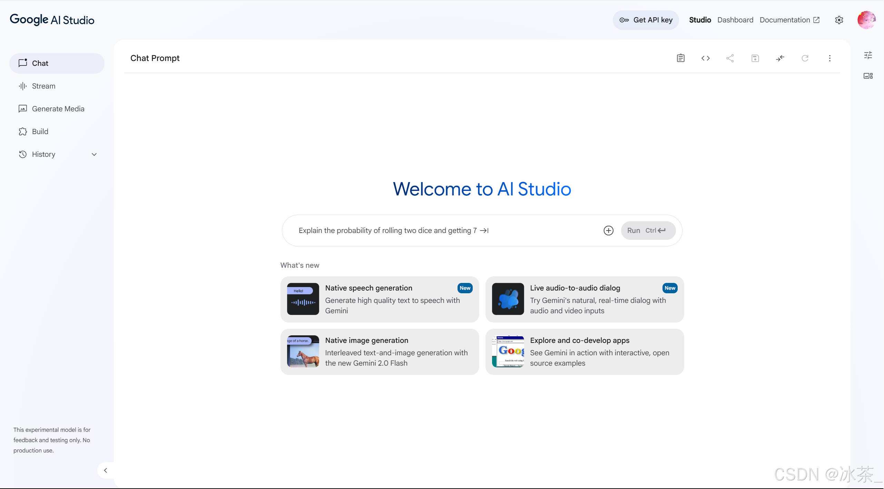The height and width of the screenshot is (489, 884).
Task: Click the horse image thumbnail
Action: point(303,351)
